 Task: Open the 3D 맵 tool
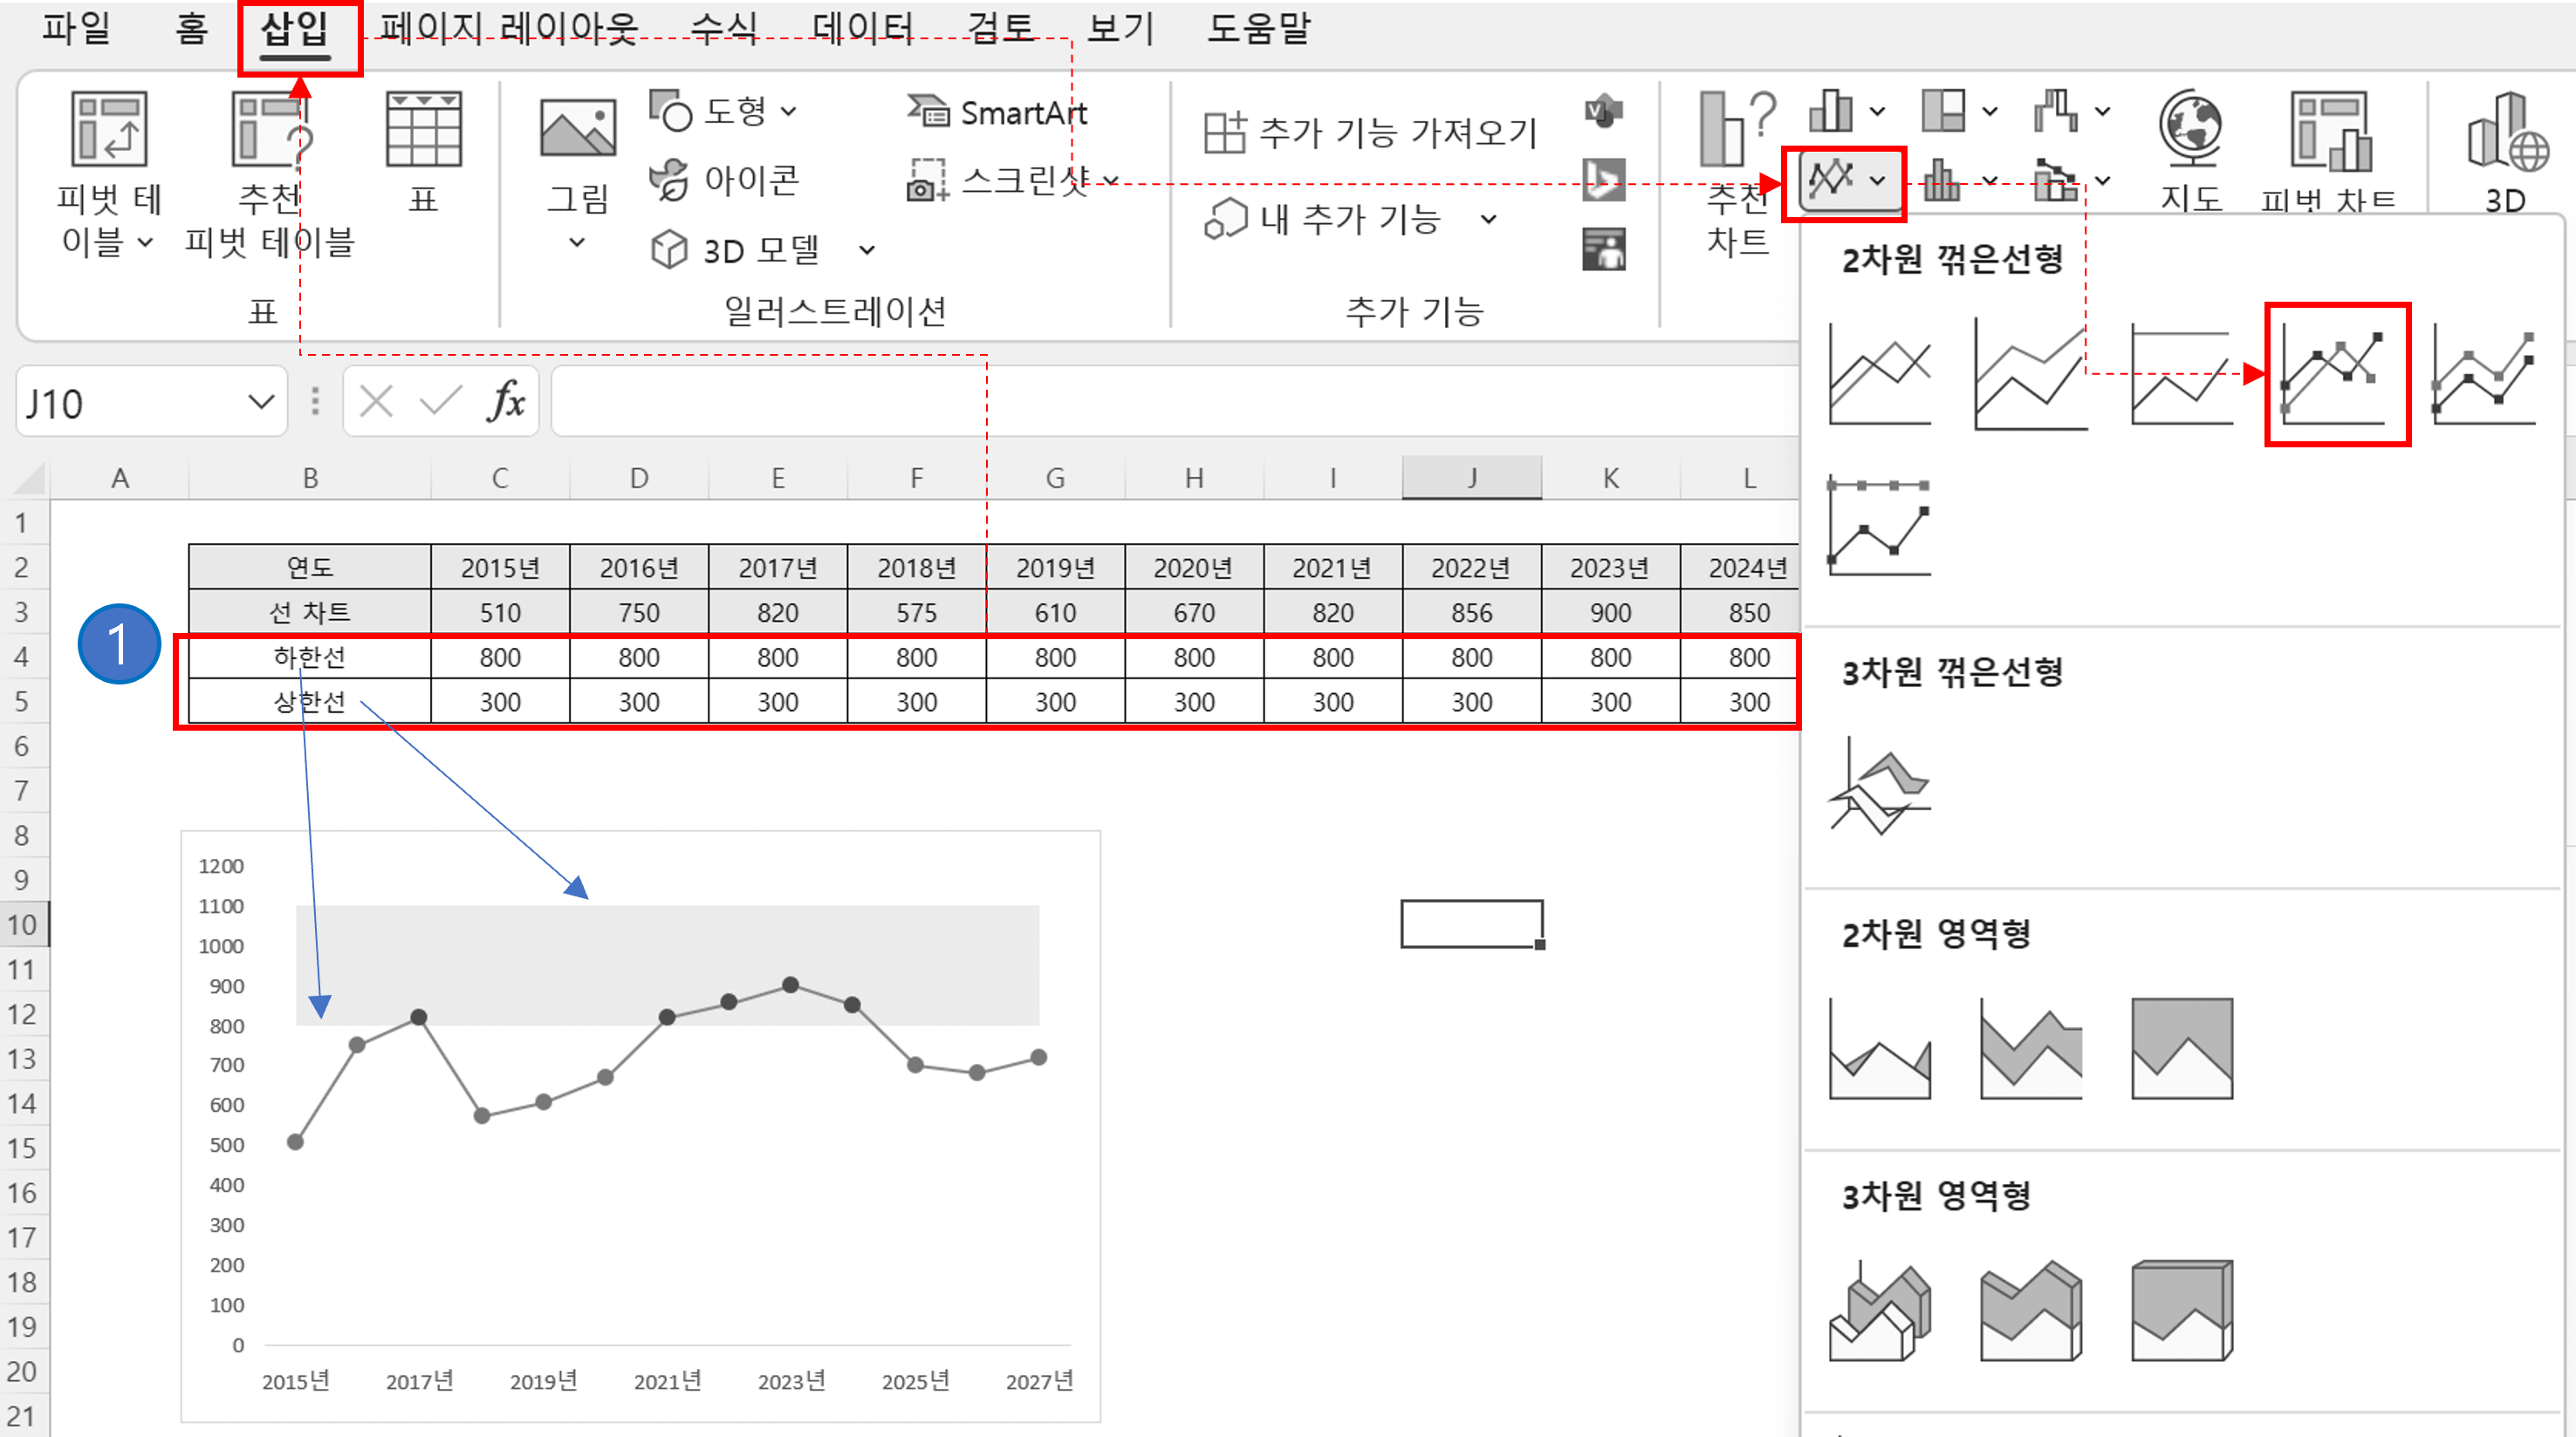coord(2508,150)
